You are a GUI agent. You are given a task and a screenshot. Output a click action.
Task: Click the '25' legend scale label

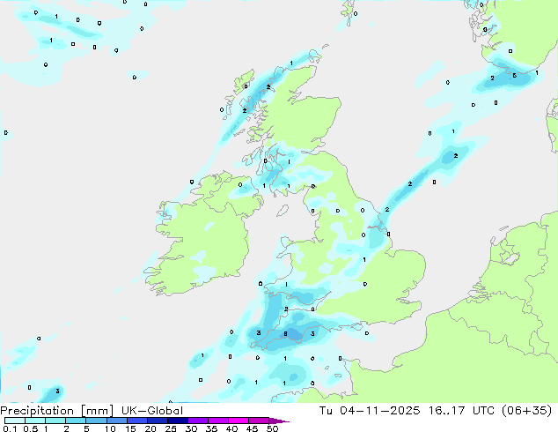[x=171, y=428]
